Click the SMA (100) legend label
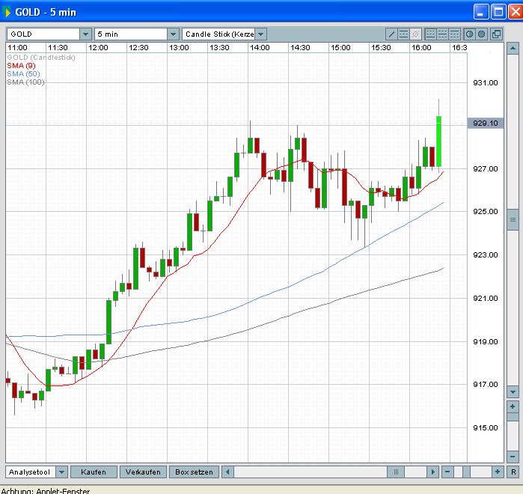523x494 pixels. tap(25, 82)
